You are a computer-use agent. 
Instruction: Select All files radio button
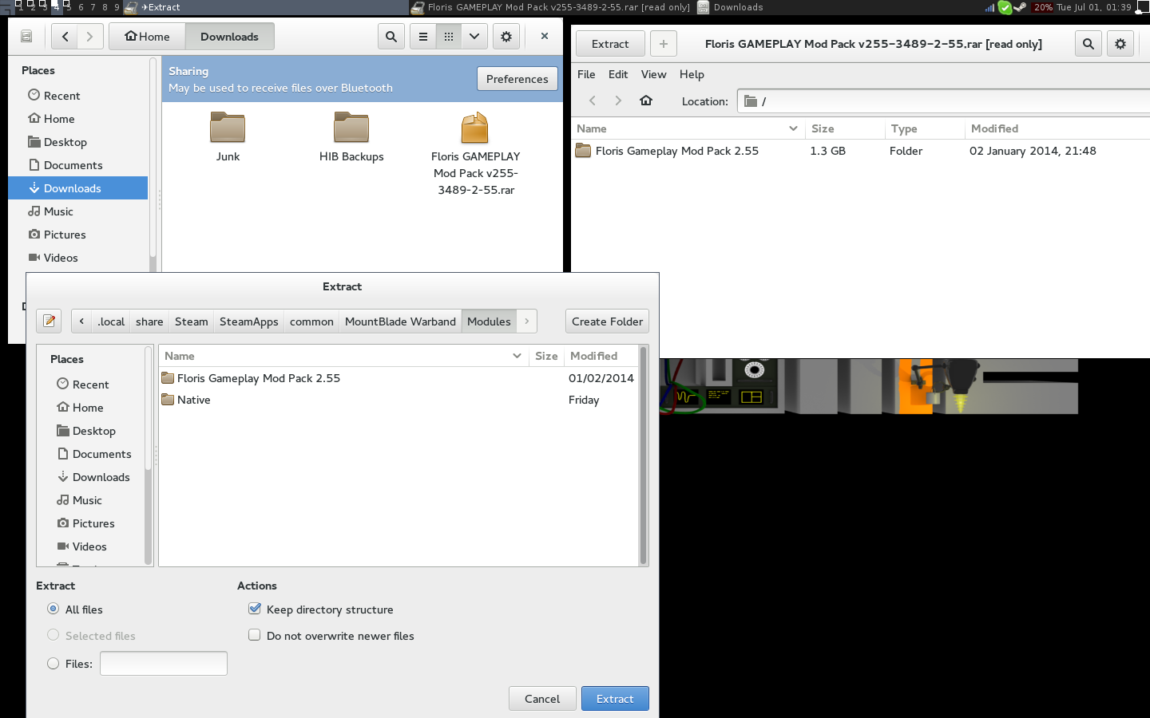[x=53, y=609]
